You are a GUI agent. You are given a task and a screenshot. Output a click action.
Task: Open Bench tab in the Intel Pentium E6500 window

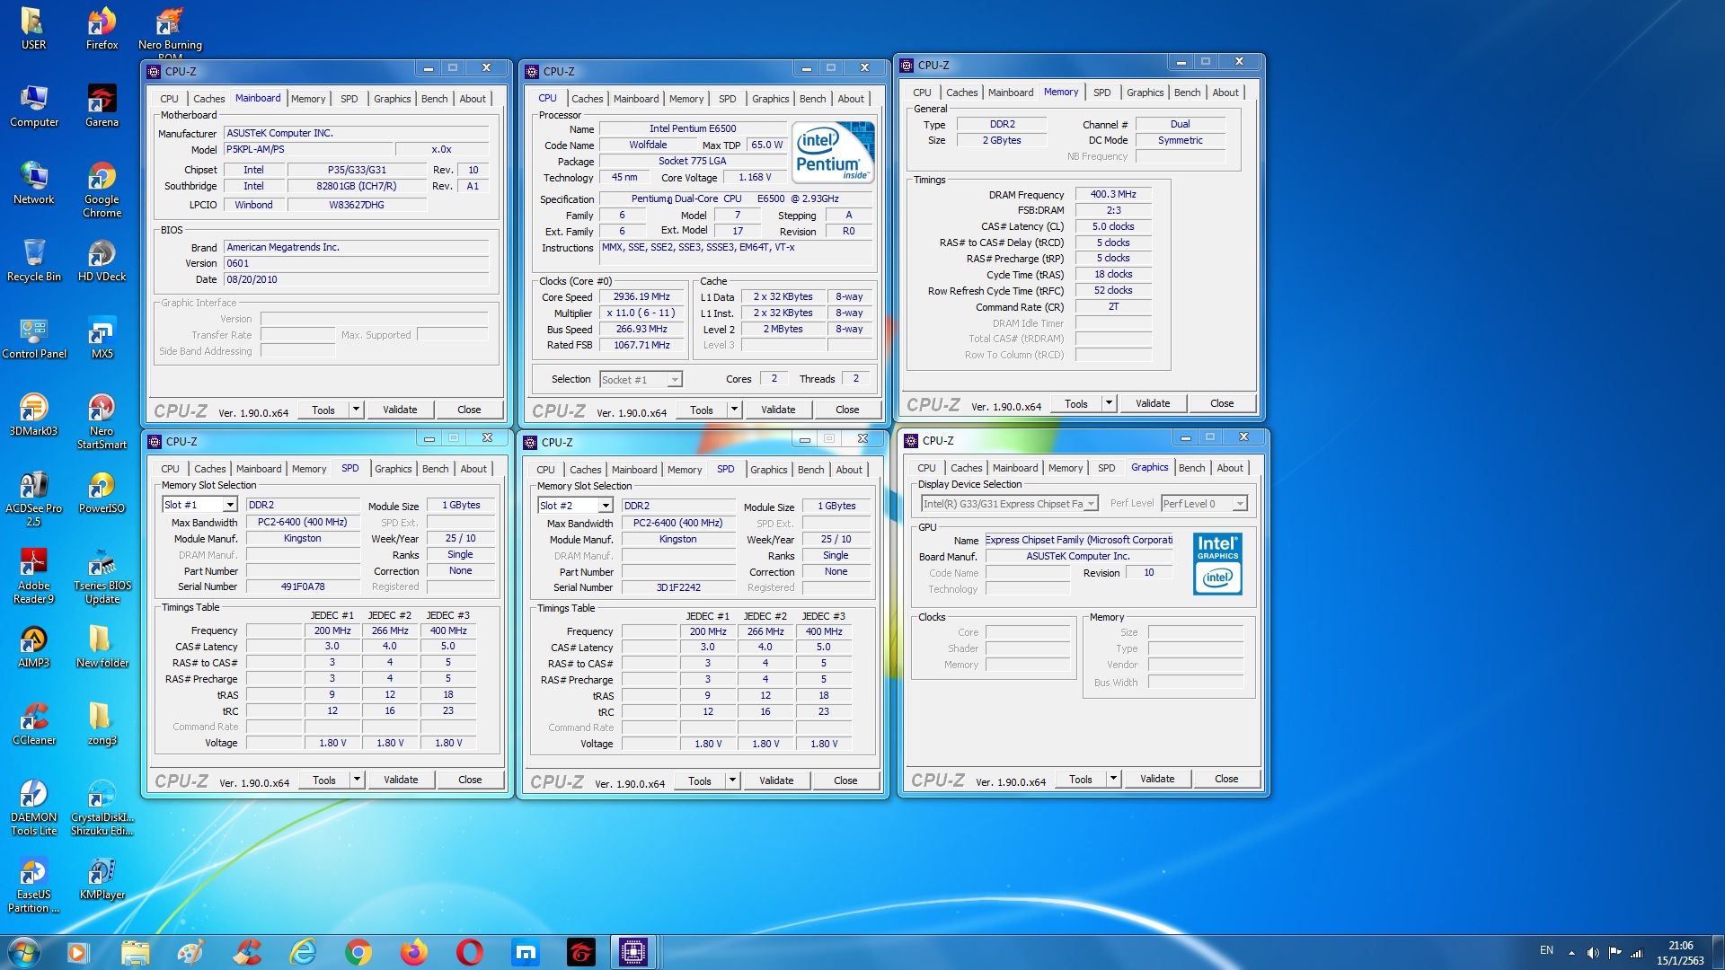click(812, 99)
